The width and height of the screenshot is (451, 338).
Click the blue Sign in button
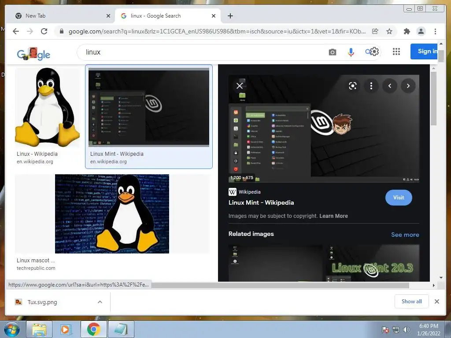click(424, 51)
